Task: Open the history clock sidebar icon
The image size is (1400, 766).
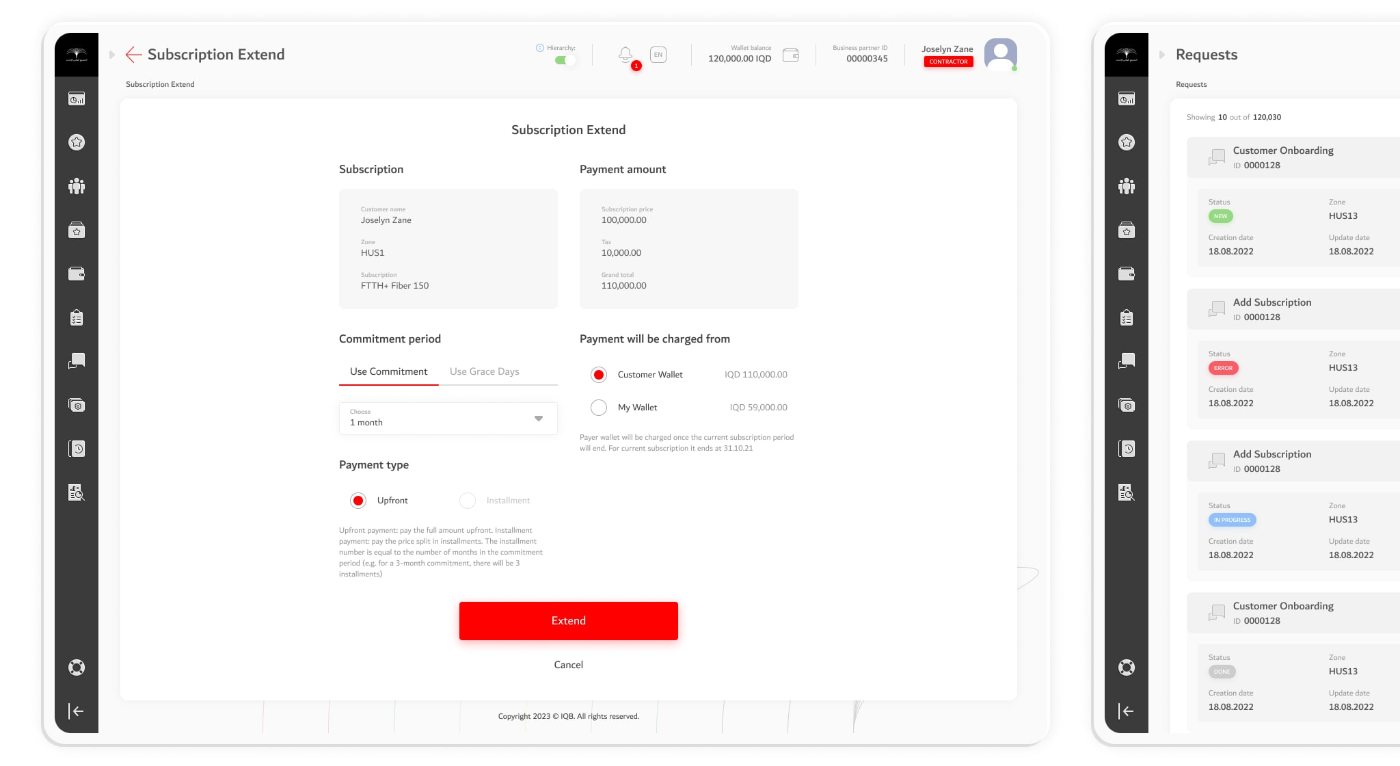Action: pyautogui.click(x=77, y=449)
